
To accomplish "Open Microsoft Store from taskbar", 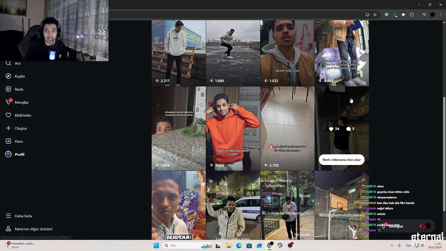I will point(249,245).
